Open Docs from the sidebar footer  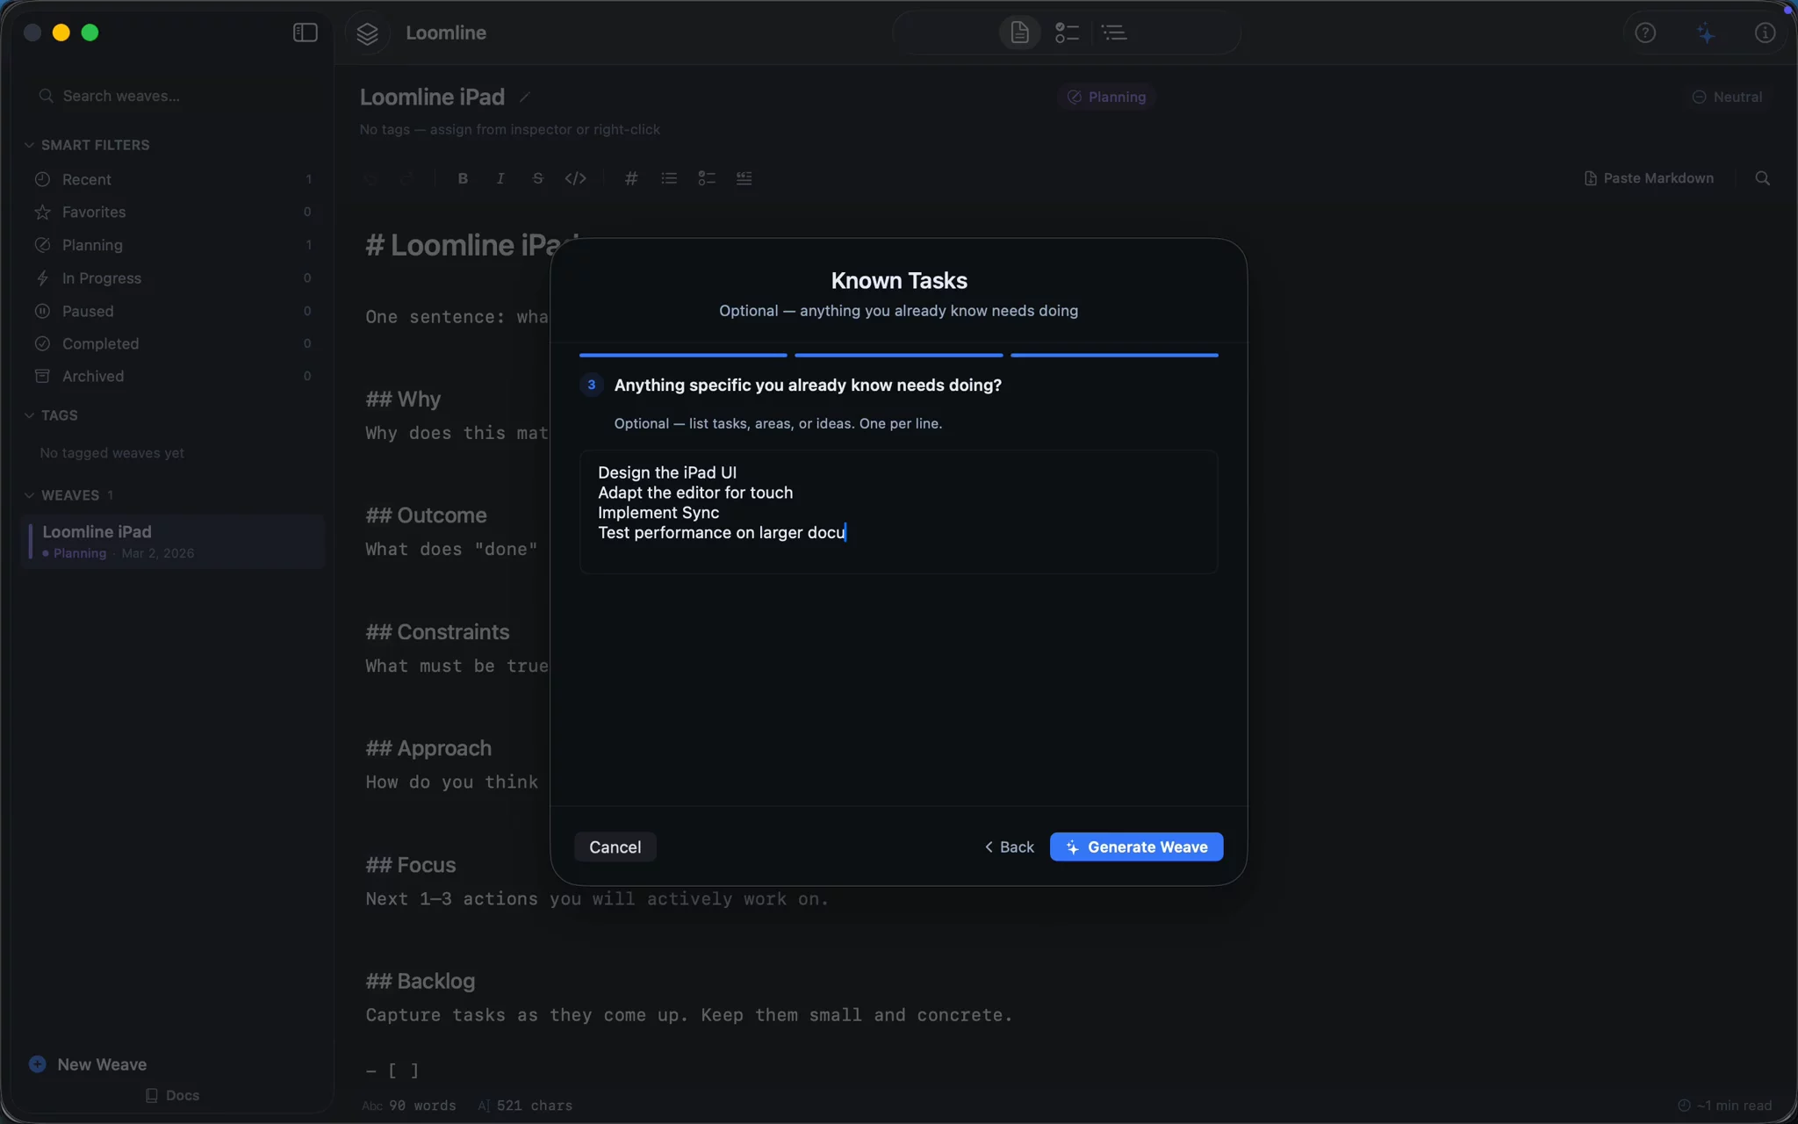coord(173,1094)
